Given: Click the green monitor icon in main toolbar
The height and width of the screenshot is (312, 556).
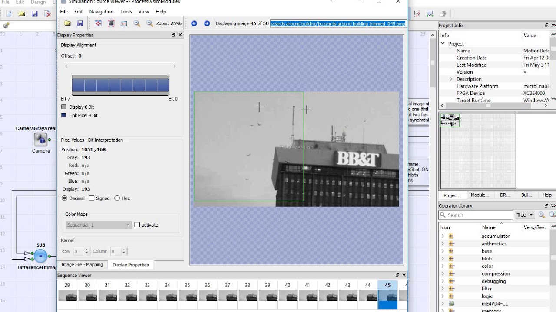Looking at the screenshot, I should [430, 14].
